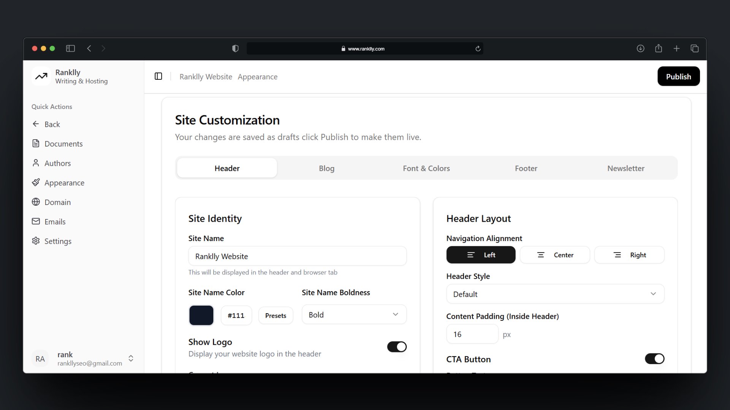This screenshot has width=730, height=410.
Task: Select the Header tab
Action: (227, 168)
